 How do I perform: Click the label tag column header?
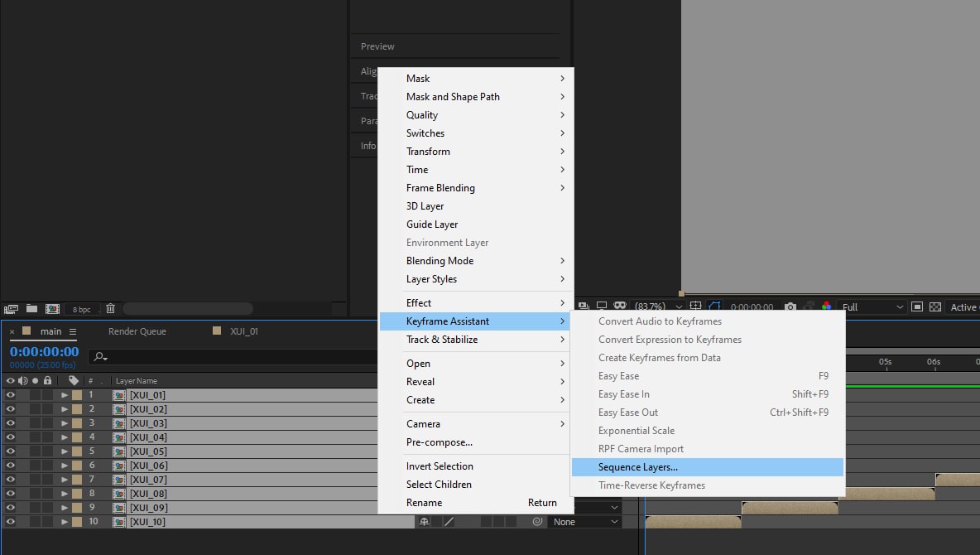73,380
